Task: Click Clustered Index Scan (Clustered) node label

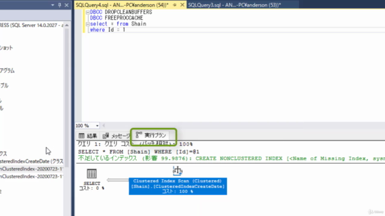Action: point(177,181)
